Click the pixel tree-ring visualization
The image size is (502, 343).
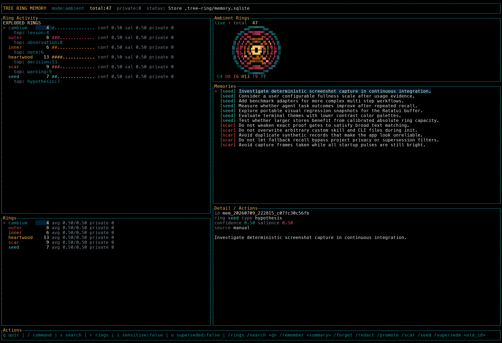pos(256,50)
